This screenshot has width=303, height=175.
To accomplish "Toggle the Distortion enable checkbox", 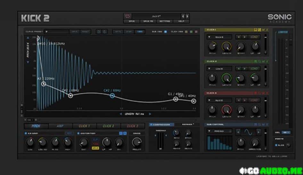I will [x=78, y=133].
